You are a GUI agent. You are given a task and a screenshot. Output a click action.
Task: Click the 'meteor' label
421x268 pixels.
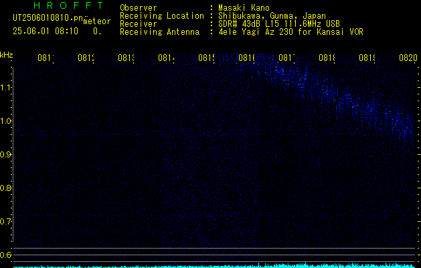point(97,21)
